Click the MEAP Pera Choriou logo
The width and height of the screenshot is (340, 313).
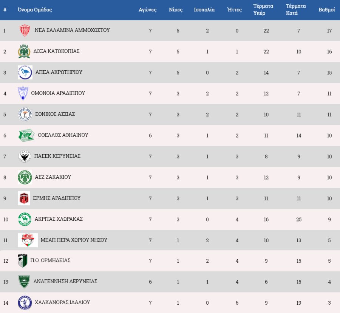(28, 240)
